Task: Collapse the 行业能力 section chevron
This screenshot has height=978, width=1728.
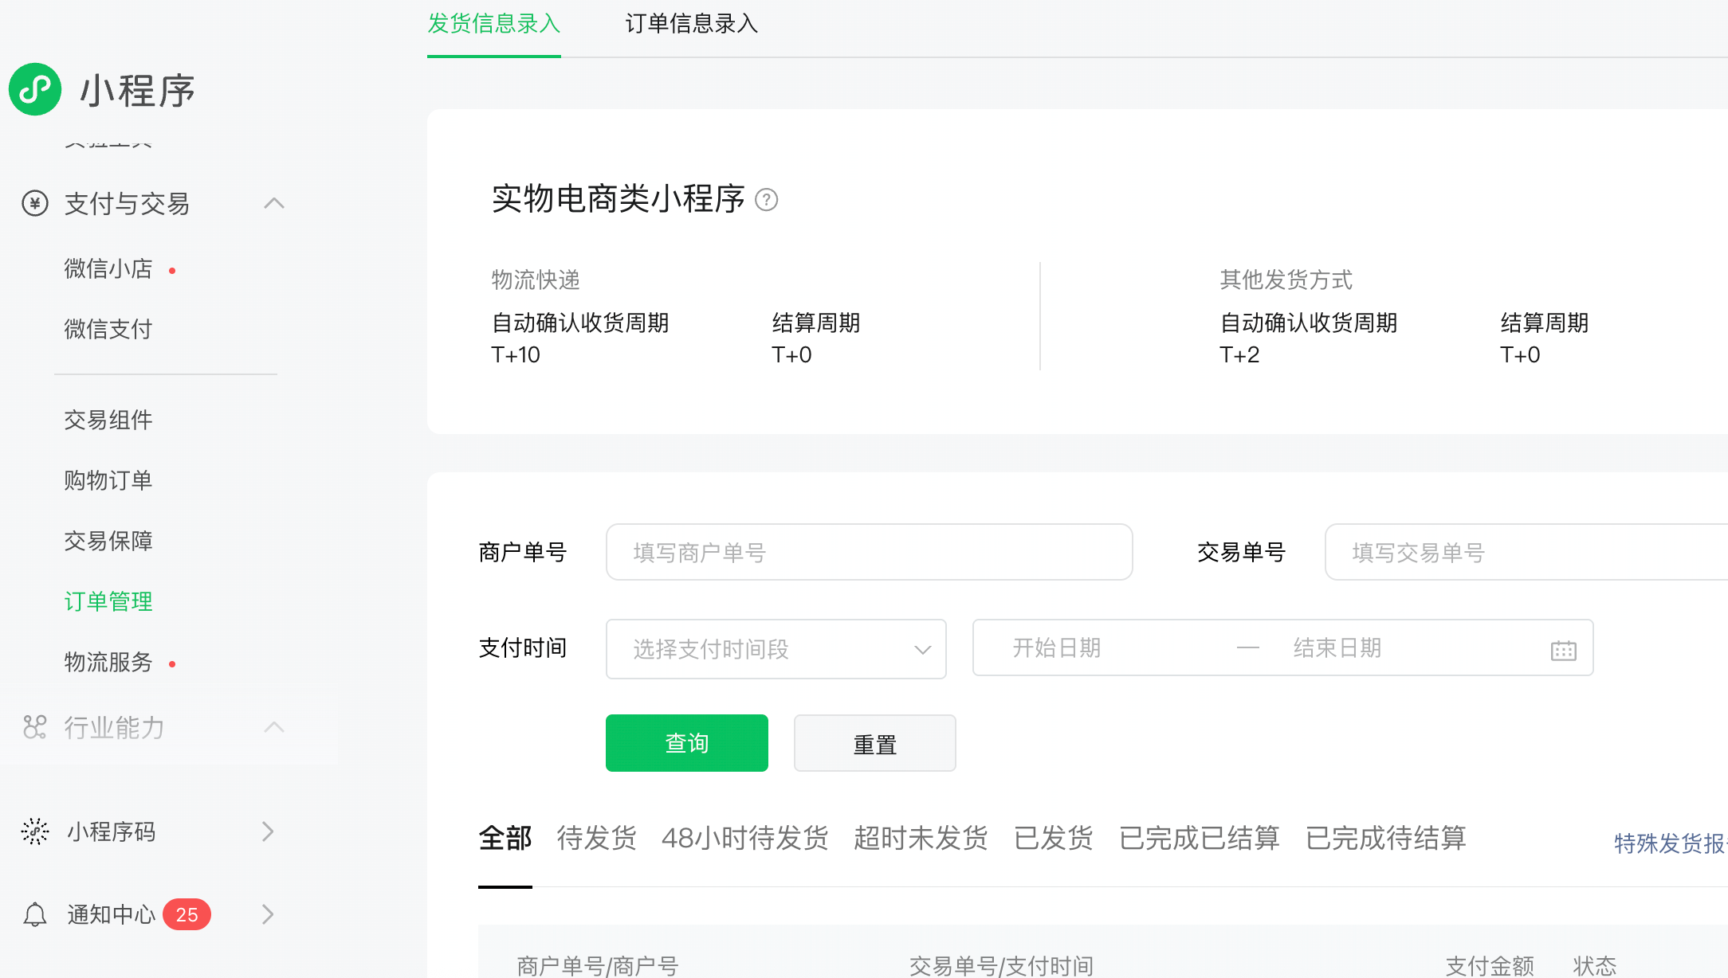Action: (273, 726)
